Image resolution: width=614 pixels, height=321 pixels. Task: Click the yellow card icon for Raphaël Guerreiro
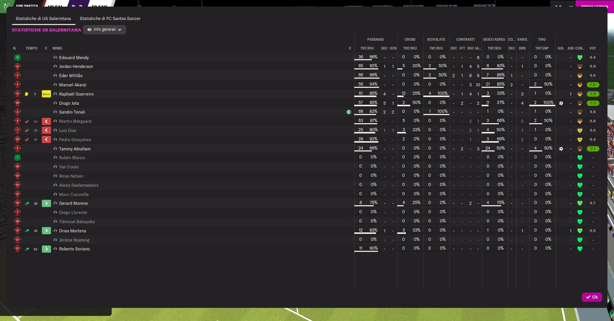[x=26, y=94]
